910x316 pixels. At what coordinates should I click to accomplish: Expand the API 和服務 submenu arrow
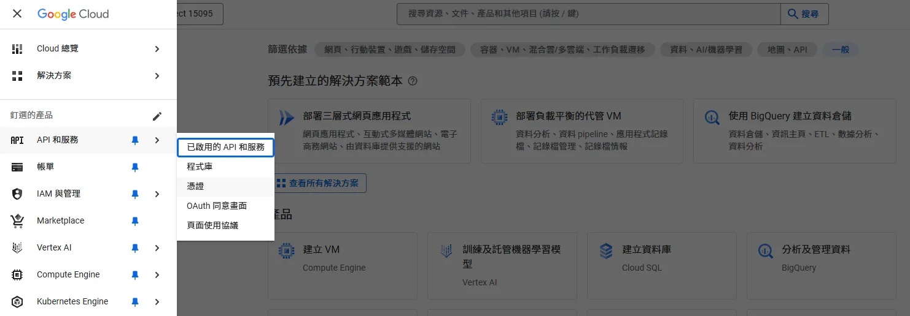coord(157,140)
